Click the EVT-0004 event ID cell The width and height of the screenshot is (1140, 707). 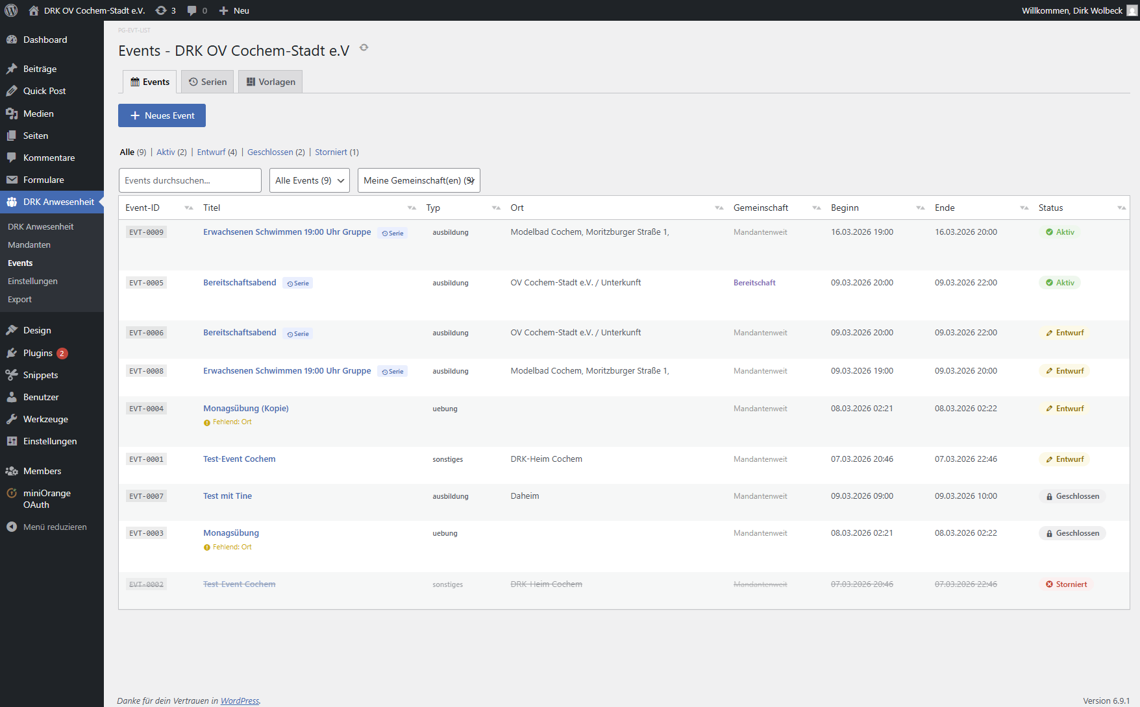(146, 409)
